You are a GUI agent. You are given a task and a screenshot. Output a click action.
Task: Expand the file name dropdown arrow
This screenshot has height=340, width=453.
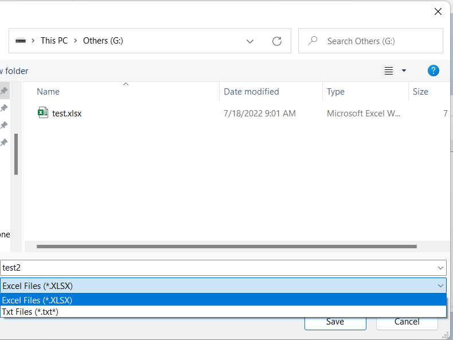440,268
